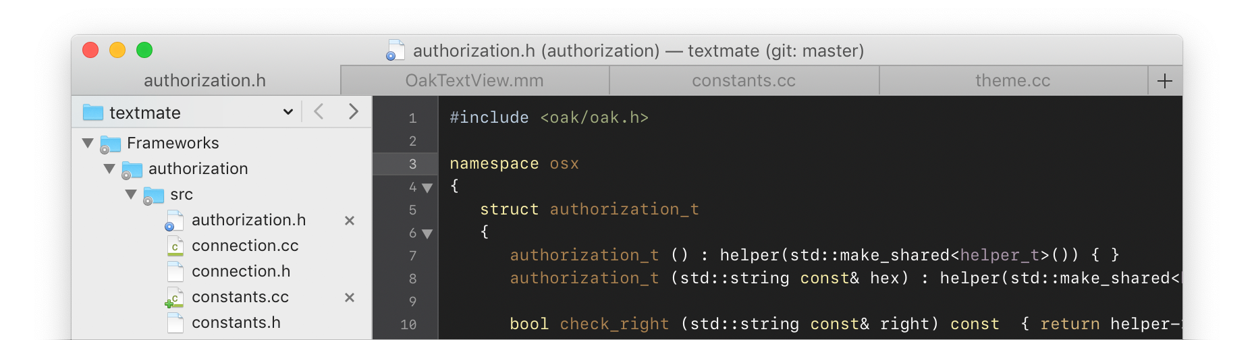This screenshot has width=1254, height=340.
Task: Collapse the authorization folder disclosure triangle
Action: [109, 169]
